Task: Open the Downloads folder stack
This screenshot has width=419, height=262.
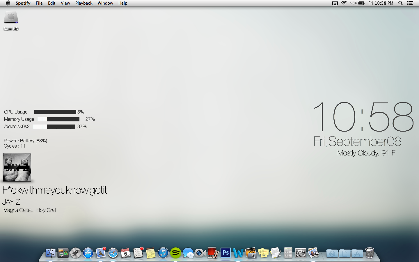Action: pos(332,253)
